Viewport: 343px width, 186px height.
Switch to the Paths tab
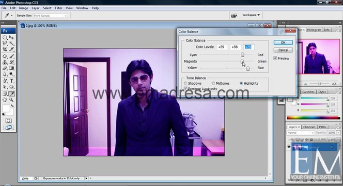pyautogui.click(x=322, y=127)
